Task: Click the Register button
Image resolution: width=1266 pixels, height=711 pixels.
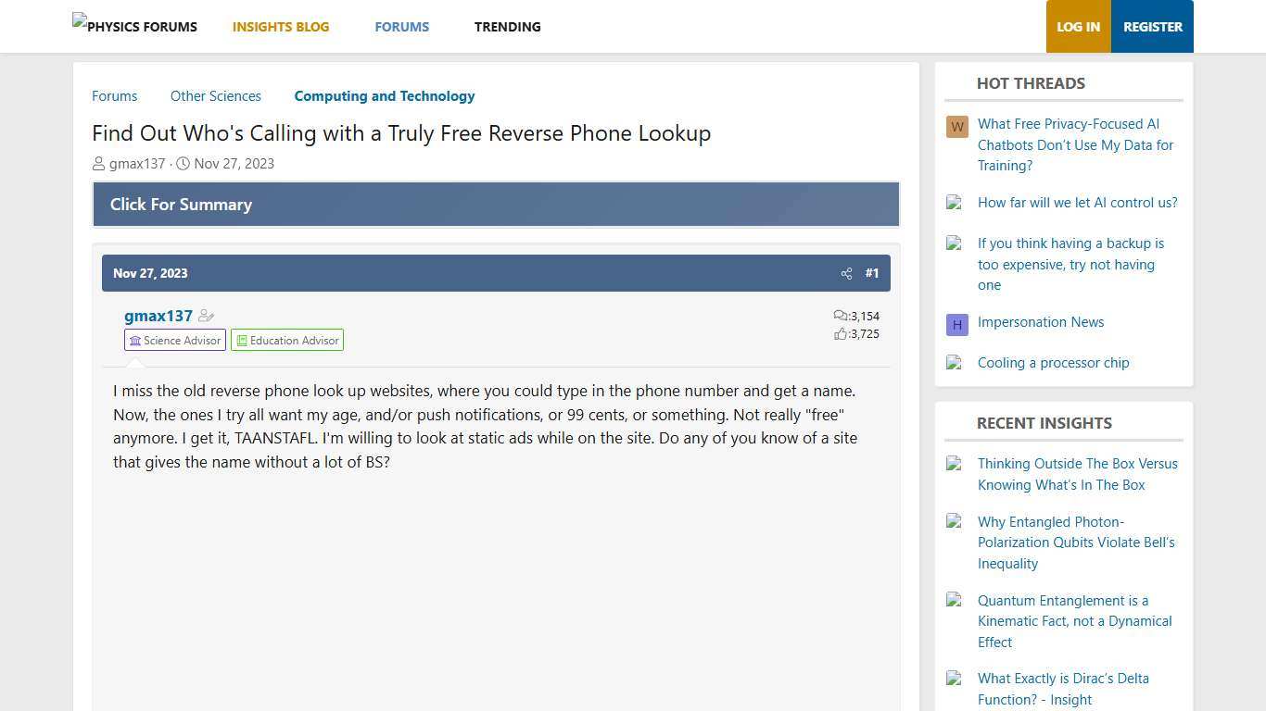Action: [1152, 26]
